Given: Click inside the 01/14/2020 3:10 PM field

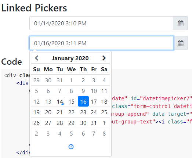Looking at the screenshot, I should click(x=101, y=23).
